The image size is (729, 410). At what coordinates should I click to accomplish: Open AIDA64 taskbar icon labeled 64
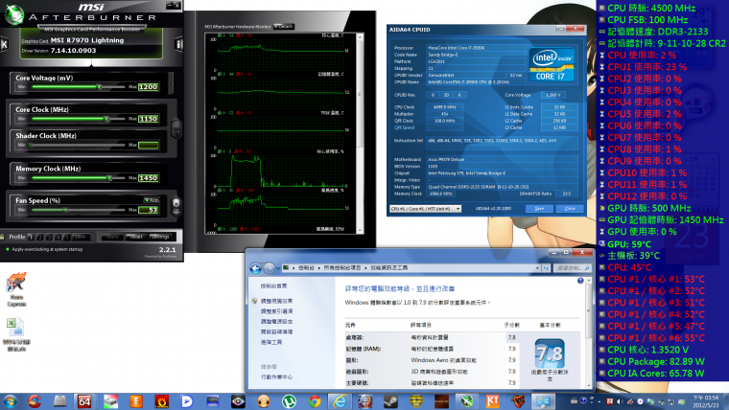point(84,400)
